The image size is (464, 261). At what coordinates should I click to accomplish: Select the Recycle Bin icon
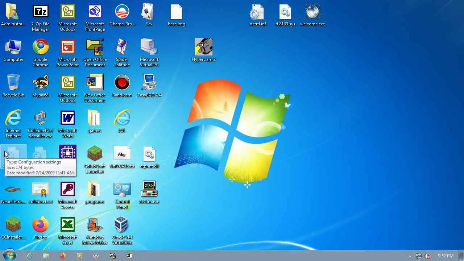[13, 86]
